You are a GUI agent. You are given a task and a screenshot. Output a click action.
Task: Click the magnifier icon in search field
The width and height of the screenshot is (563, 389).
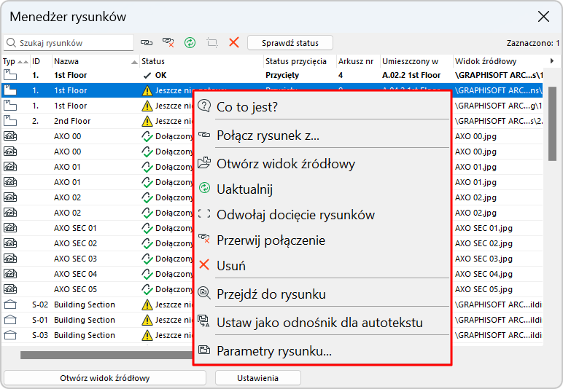(x=11, y=43)
